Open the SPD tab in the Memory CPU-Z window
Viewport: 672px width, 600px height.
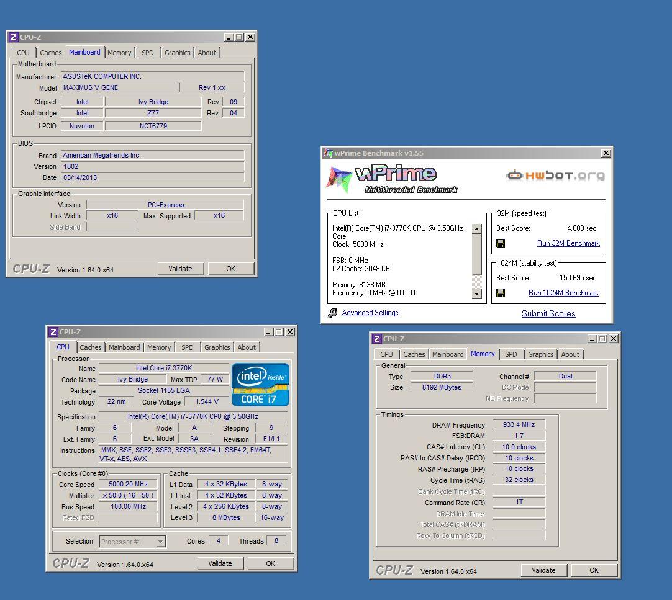pos(511,354)
